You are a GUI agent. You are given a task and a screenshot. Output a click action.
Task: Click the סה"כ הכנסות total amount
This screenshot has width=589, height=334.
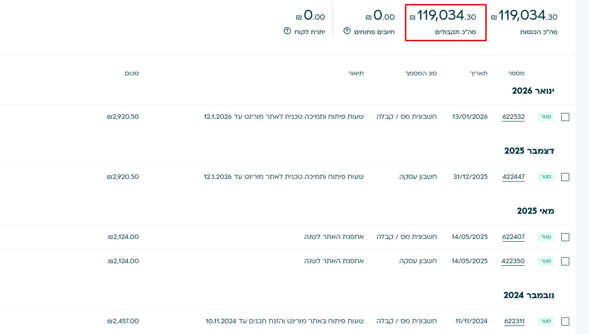[524, 16]
